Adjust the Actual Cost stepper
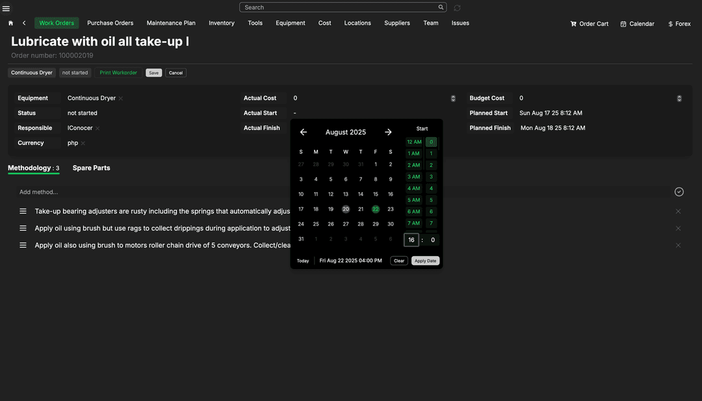 pos(453,98)
